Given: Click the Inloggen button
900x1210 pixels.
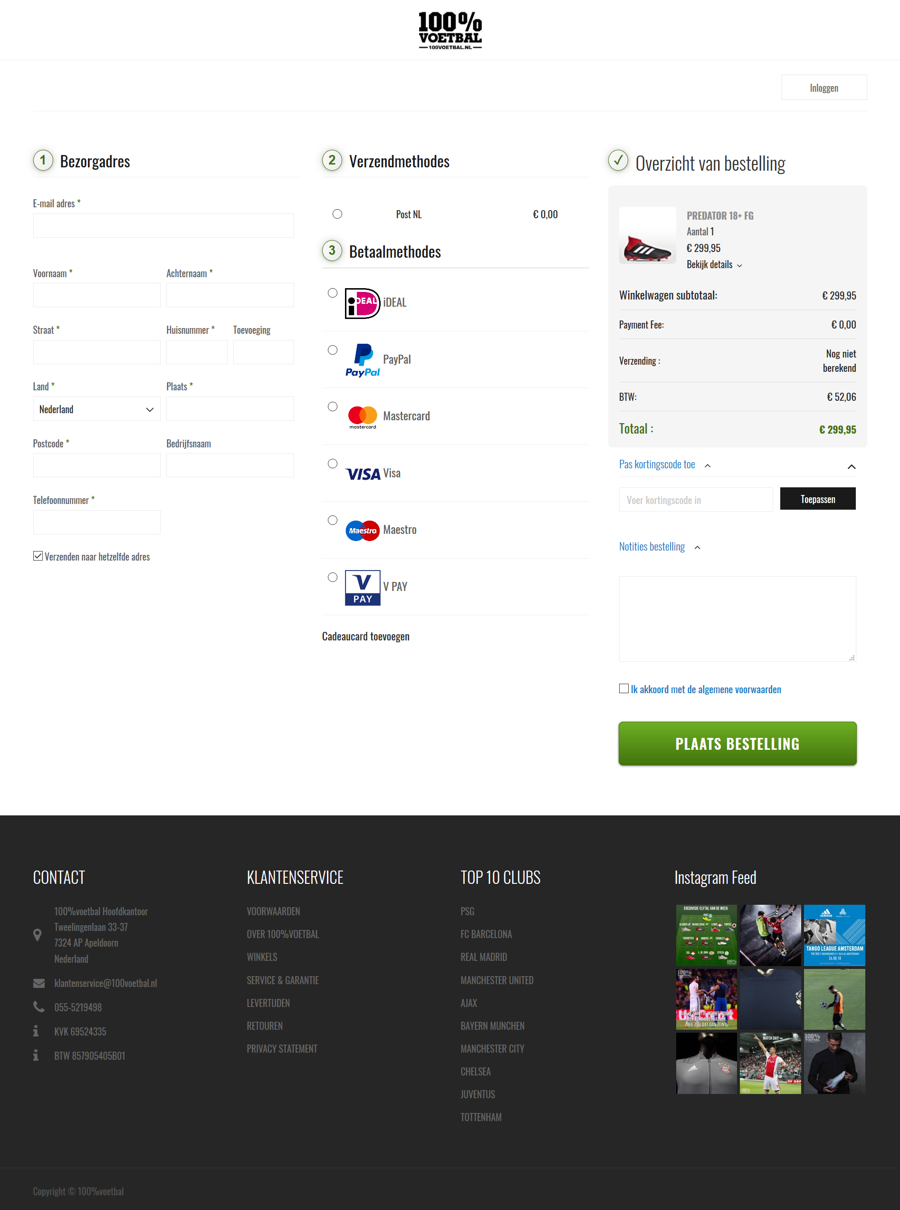Looking at the screenshot, I should tap(823, 87).
